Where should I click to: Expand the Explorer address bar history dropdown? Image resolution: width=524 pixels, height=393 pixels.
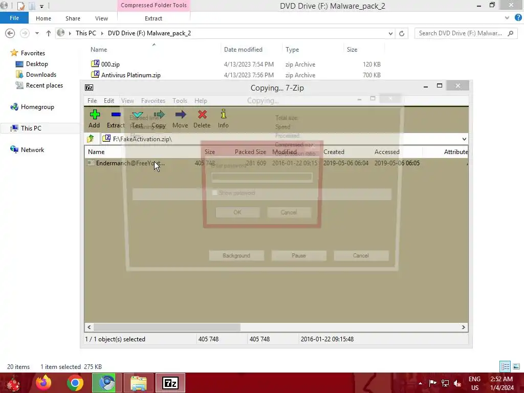tap(390, 33)
